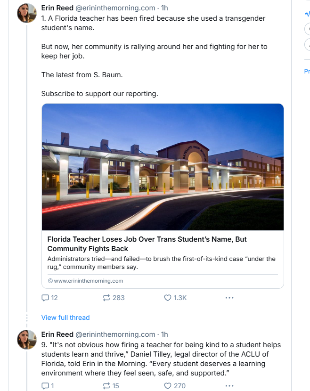This screenshot has width=310, height=391.
Task: Click Erin Reed's avatar on the first post
Action: [x=27, y=13]
